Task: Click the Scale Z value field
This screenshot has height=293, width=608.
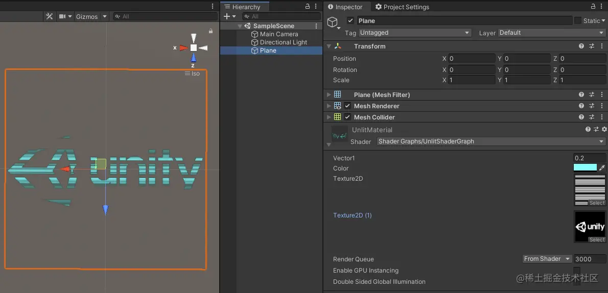Action: [582, 80]
